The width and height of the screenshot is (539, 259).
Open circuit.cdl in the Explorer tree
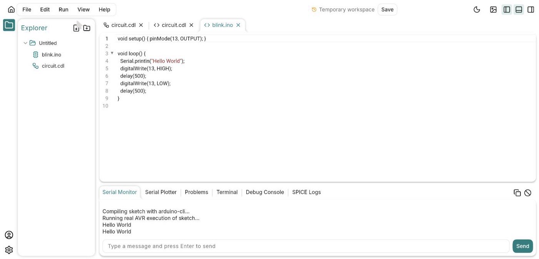pyautogui.click(x=53, y=66)
